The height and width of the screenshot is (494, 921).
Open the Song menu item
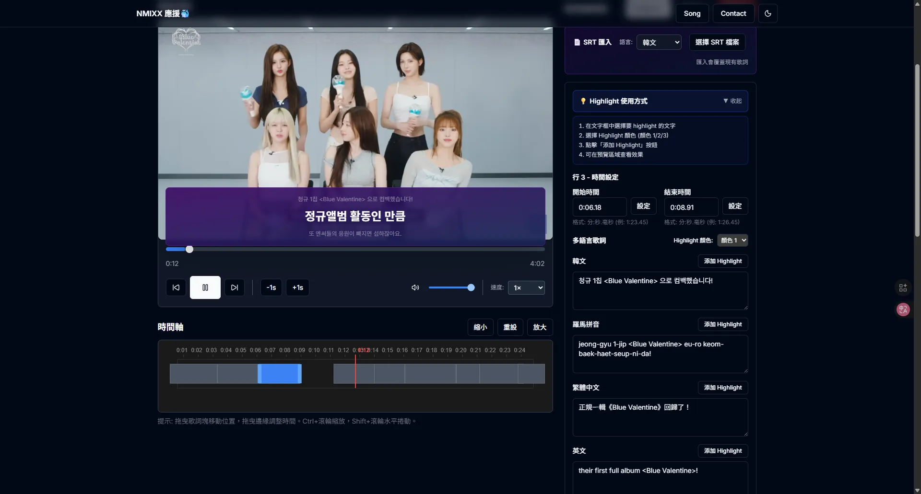[692, 13]
